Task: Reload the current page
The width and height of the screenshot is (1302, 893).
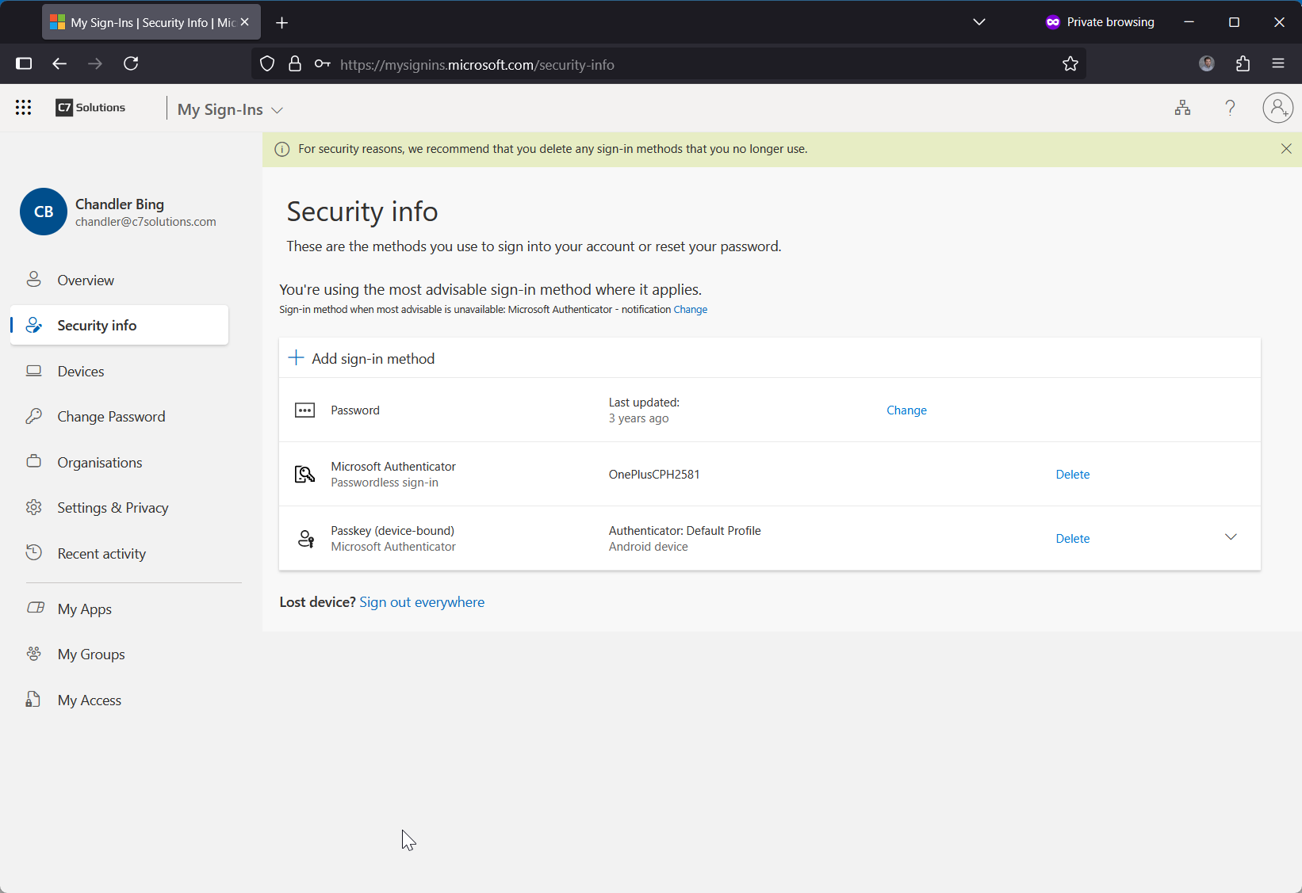Action: click(132, 64)
